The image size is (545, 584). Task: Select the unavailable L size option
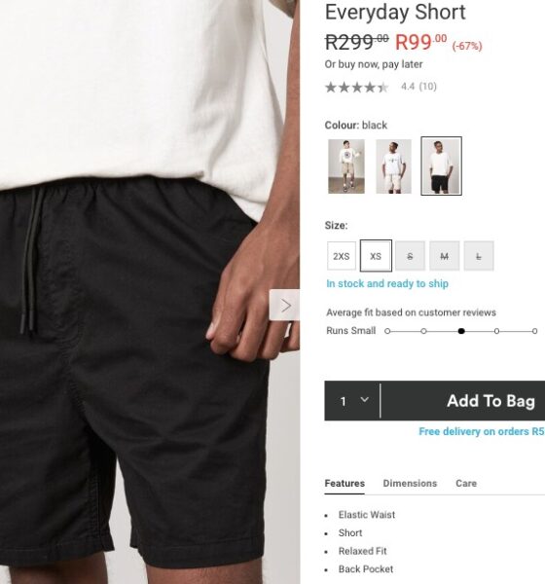pos(479,256)
